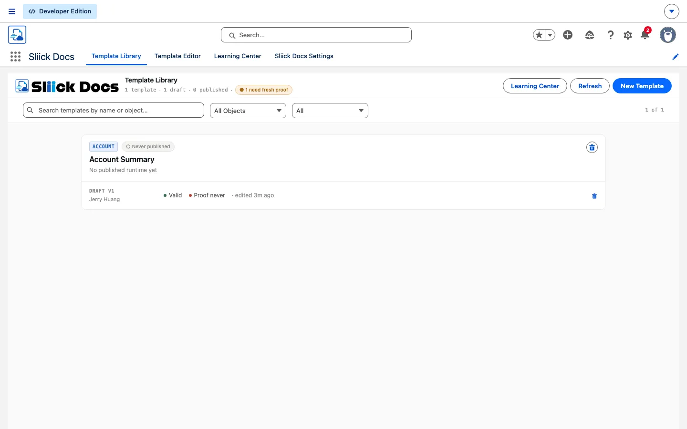
Task: Click the large Sliick Docs header logo
Action: tap(67, 86)
